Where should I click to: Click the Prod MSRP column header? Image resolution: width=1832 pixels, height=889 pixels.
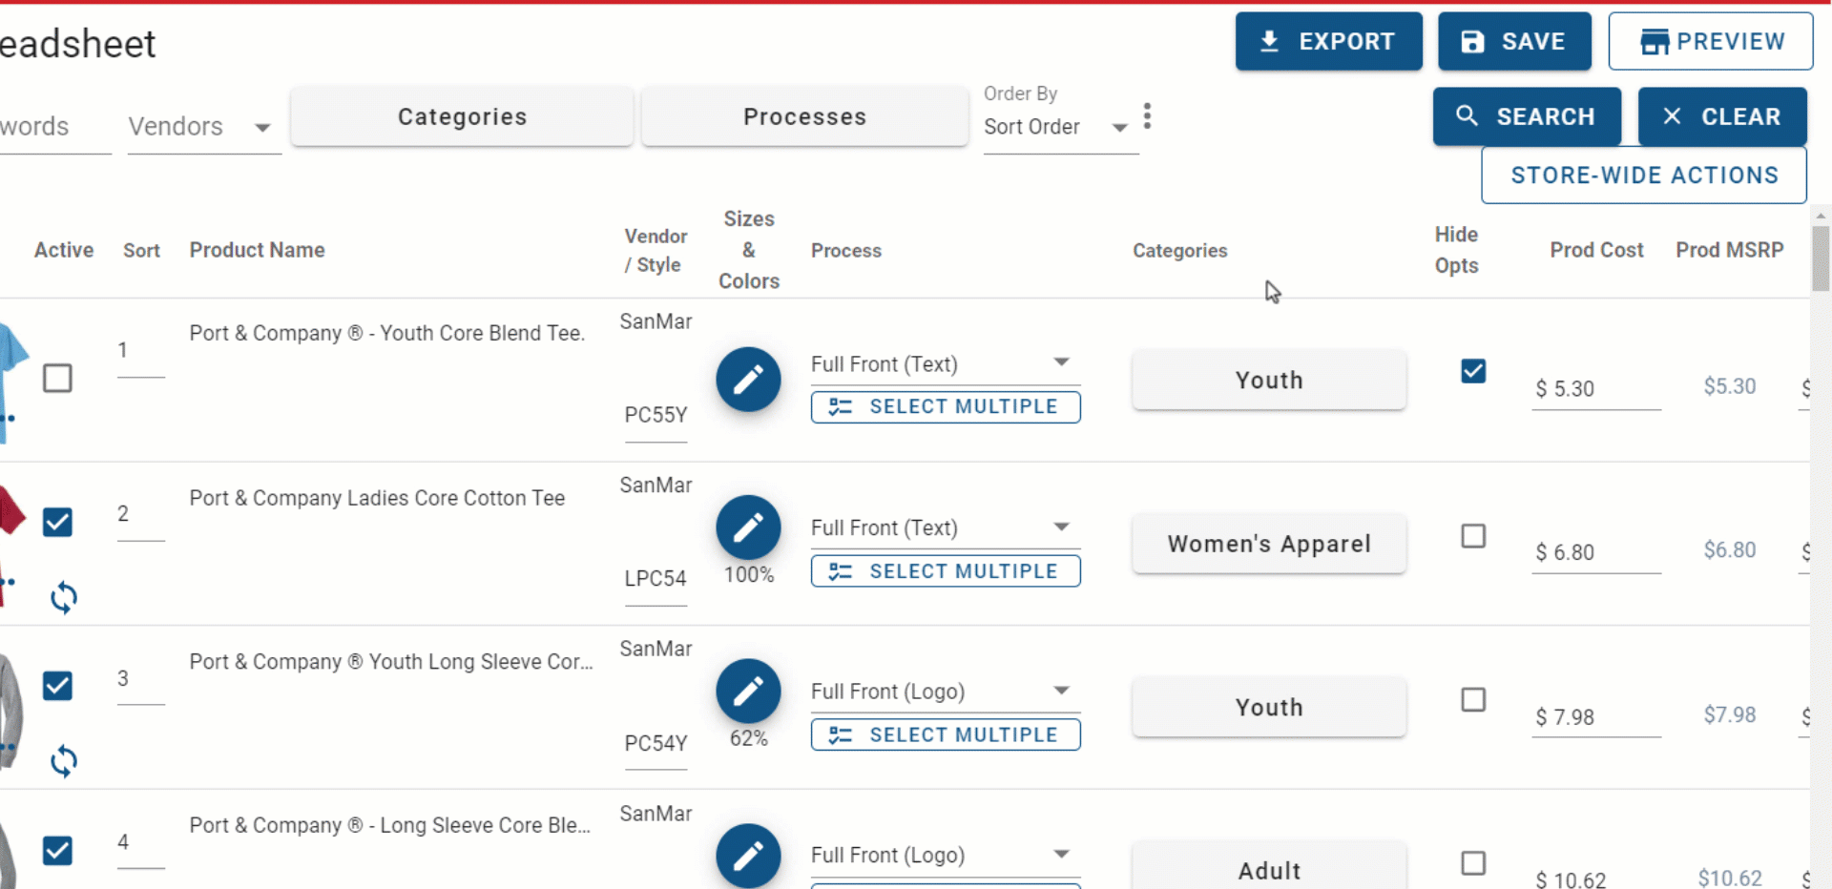pyautogui.click(x=1729, y=250)
